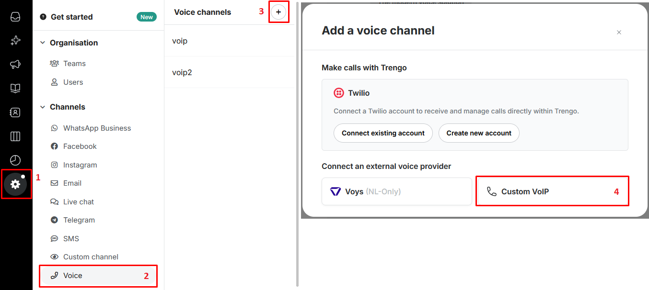Image resolution: width=649 pixels, height=290 pixels.
Task: Open WhatsApp Business channel settings
Action: click(97, 128)
